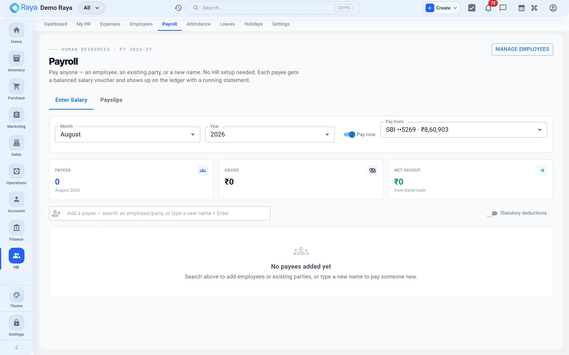The image size is (569, 355).
Task: Click the Payees group icon
Action: coord(203,170)
